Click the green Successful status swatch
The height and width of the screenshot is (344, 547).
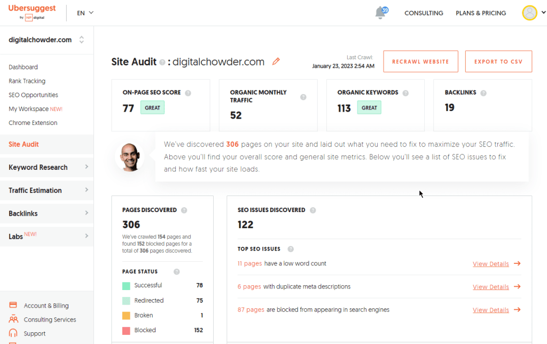[126, 286]
